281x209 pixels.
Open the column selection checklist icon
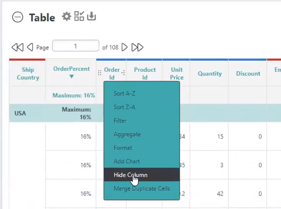79,16
